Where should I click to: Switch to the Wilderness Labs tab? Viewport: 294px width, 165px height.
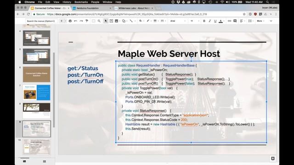coord(134,8)
